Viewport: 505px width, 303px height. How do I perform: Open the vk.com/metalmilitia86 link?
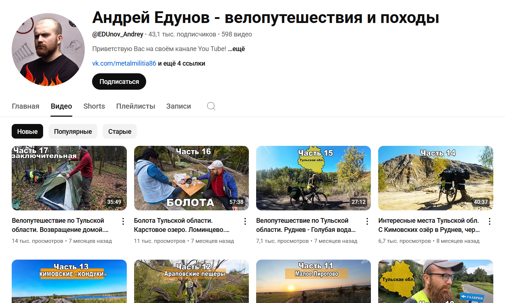click(124, 63)
